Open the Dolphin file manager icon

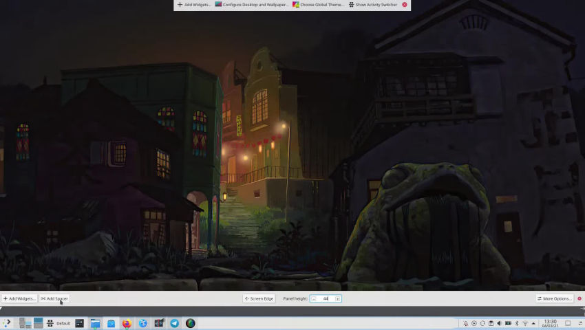(x=96, y=323)
